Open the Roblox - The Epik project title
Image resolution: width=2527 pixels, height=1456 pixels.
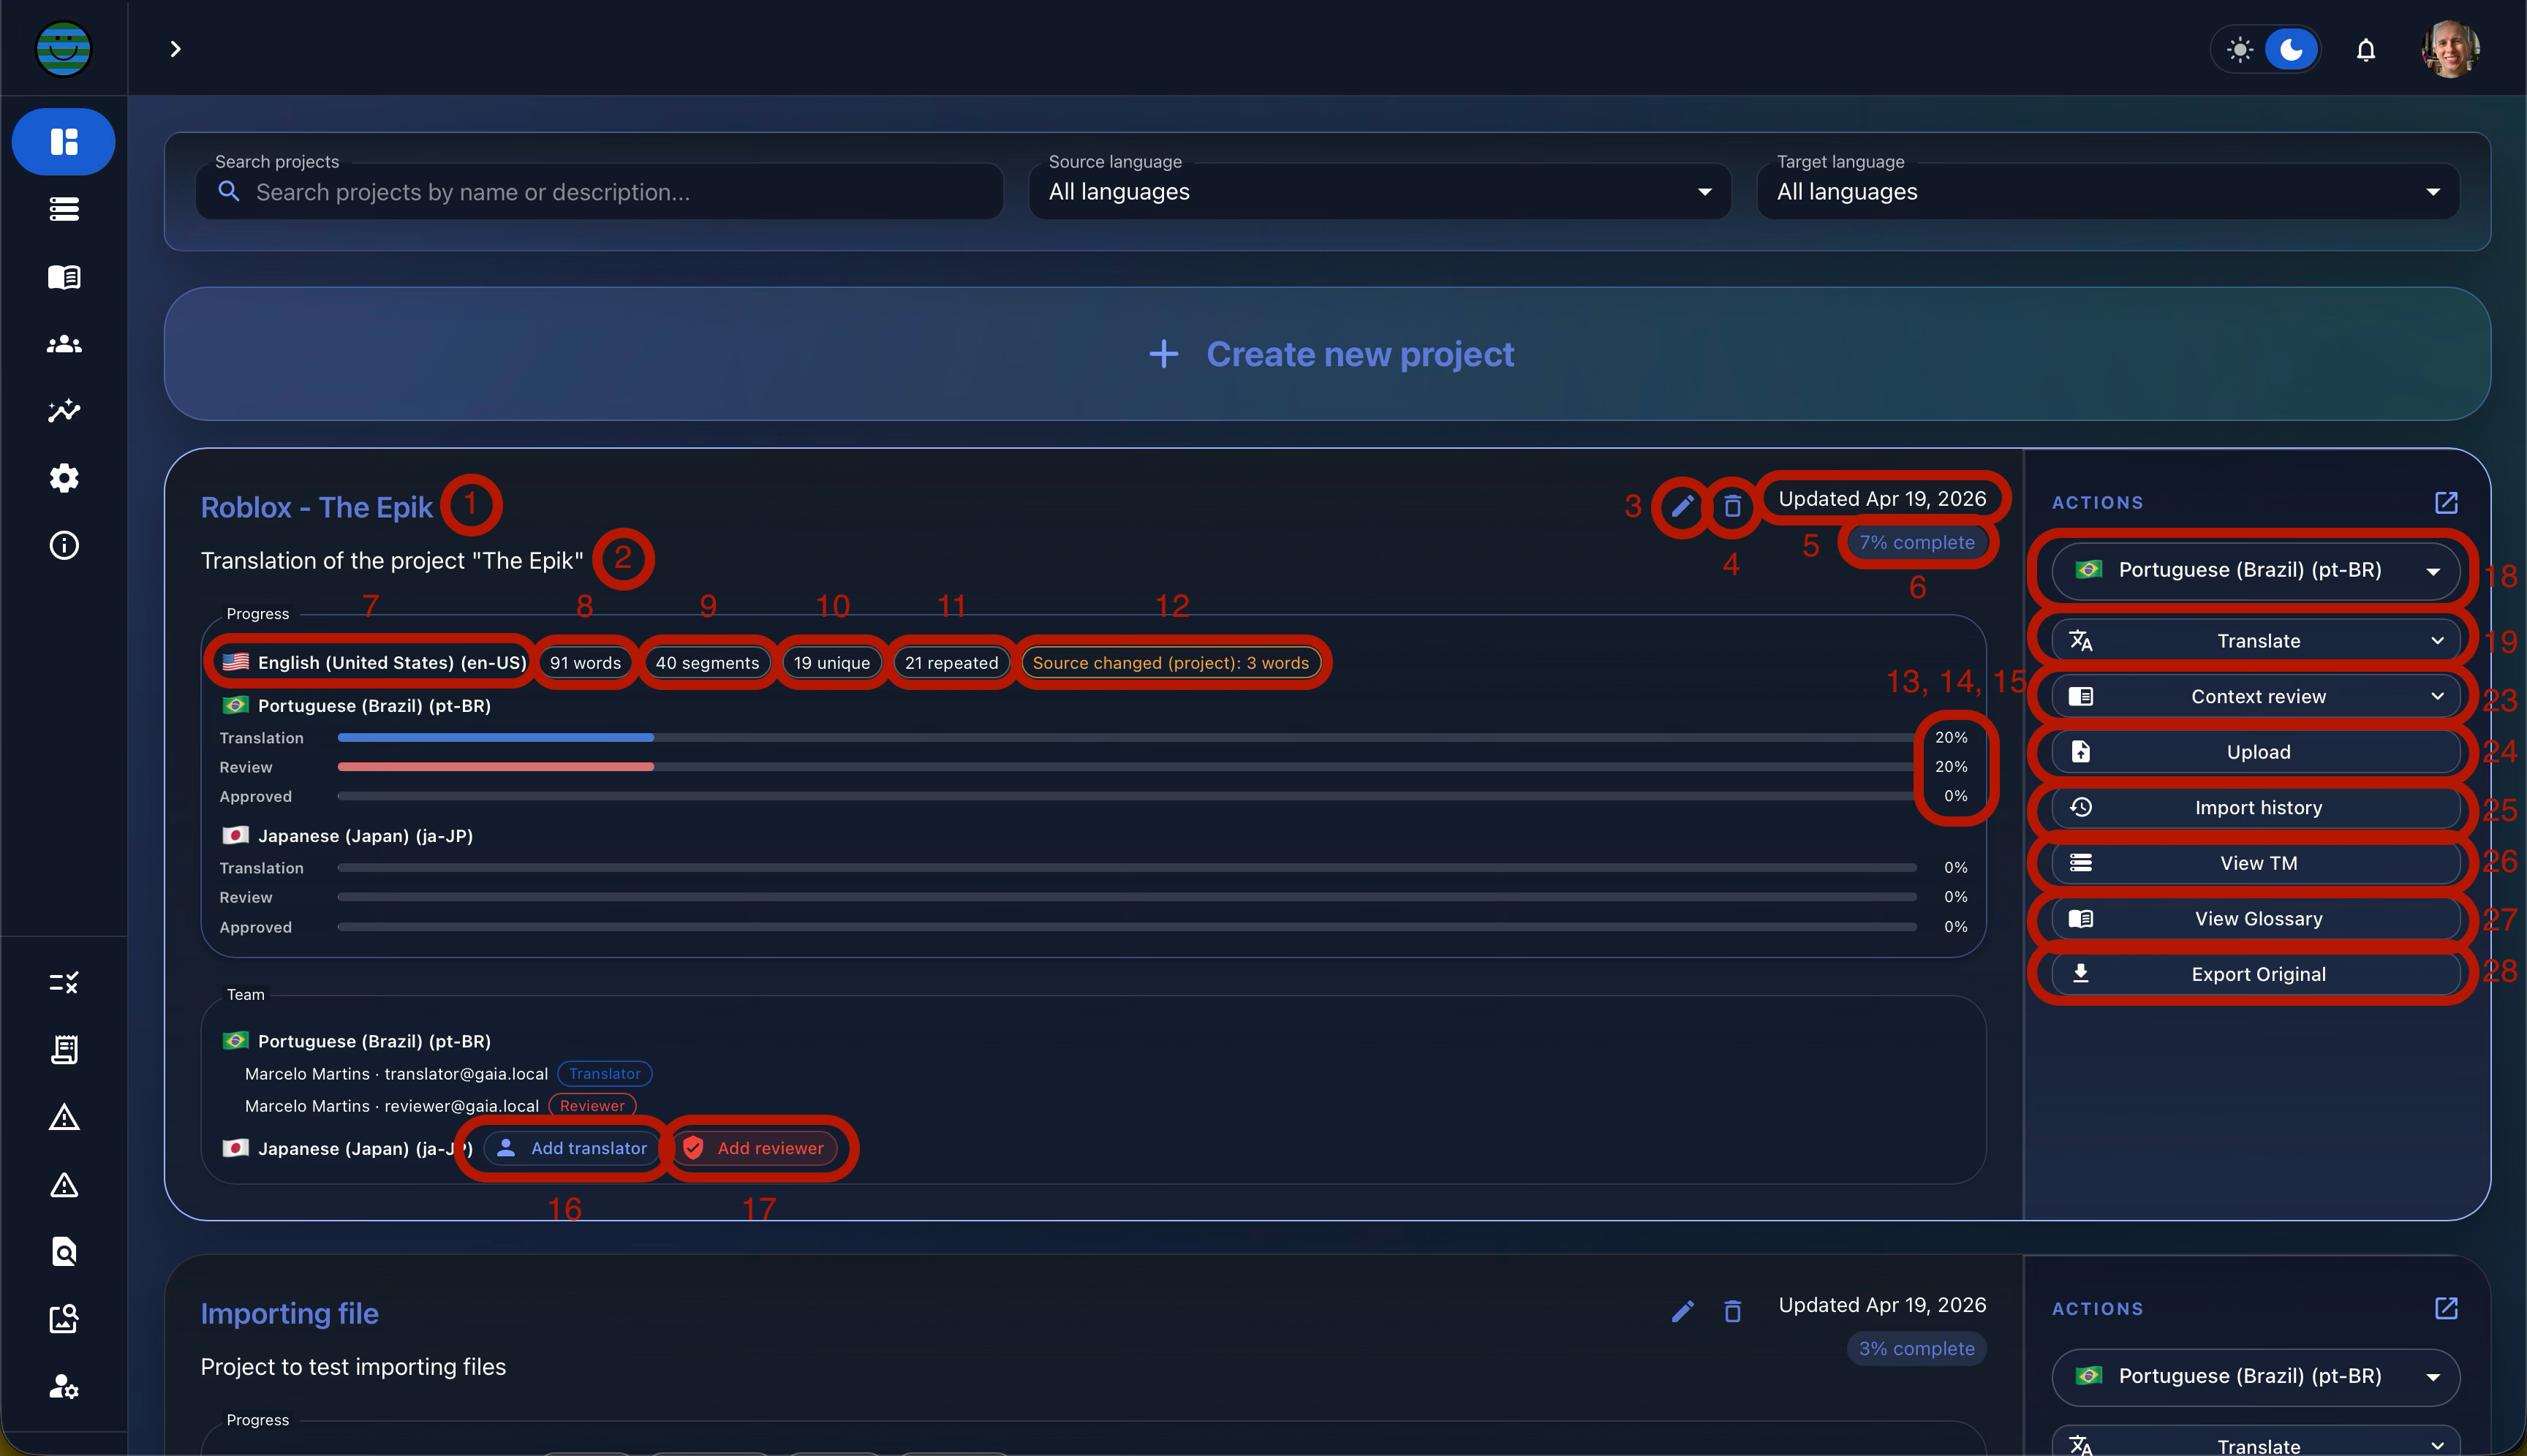click(x=317, y=507)
